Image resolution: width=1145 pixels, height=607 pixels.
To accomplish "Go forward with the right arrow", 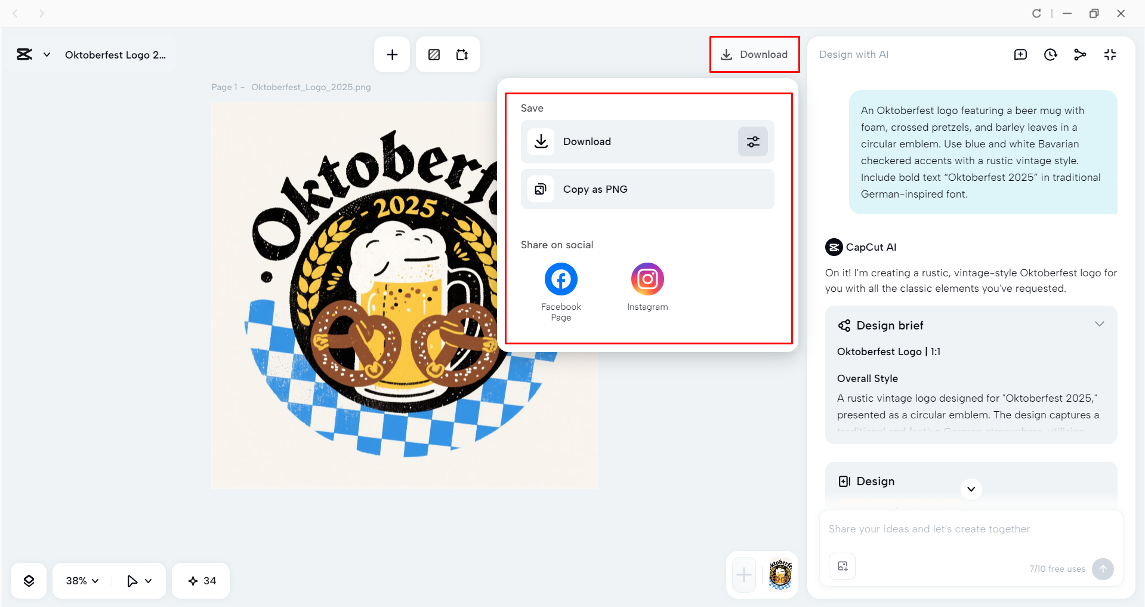I will tap(41, 13).
